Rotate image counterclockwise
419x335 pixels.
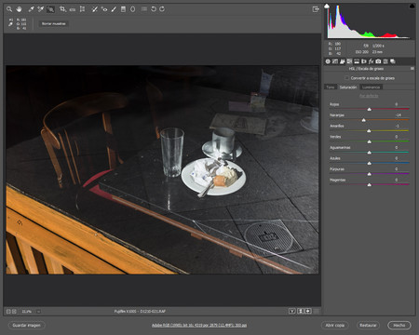point(154,9)
